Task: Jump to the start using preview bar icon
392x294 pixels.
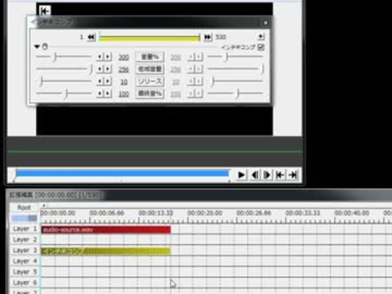Action: (x=280, y=175)
